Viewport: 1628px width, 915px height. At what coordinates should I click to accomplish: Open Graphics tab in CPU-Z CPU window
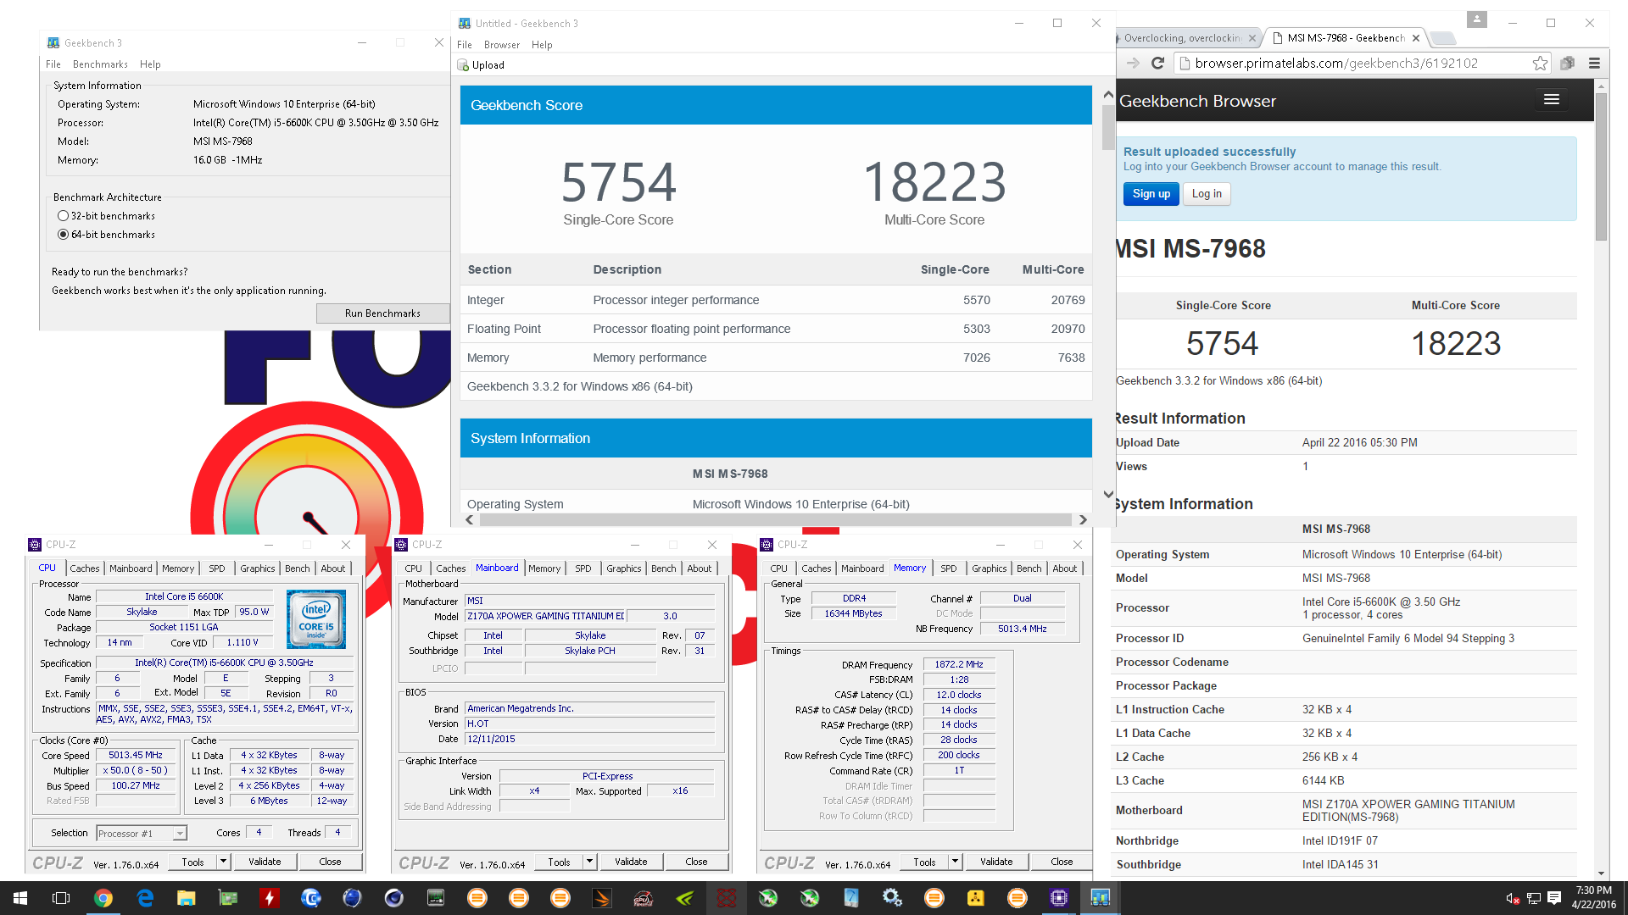click(258, 568)
